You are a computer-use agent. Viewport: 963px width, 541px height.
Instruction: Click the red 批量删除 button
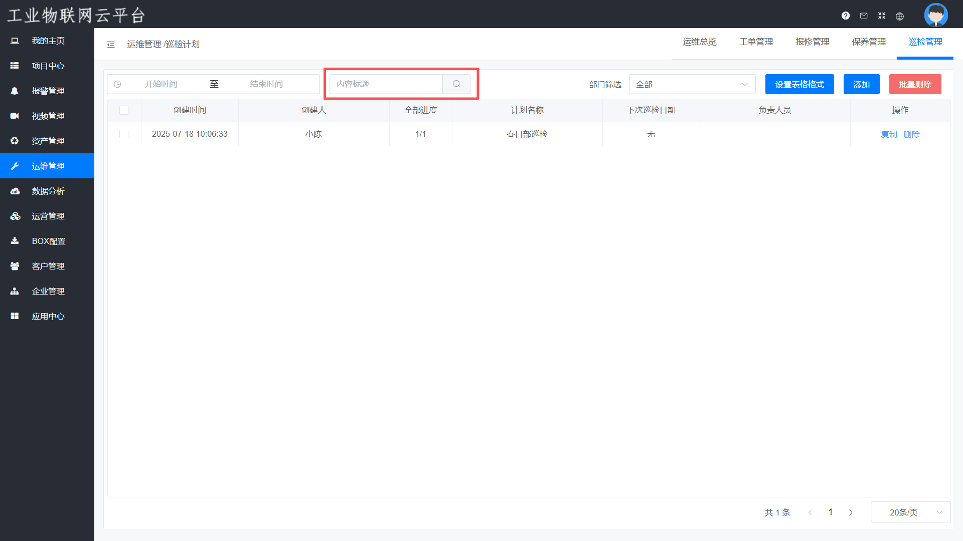point(915,84)
